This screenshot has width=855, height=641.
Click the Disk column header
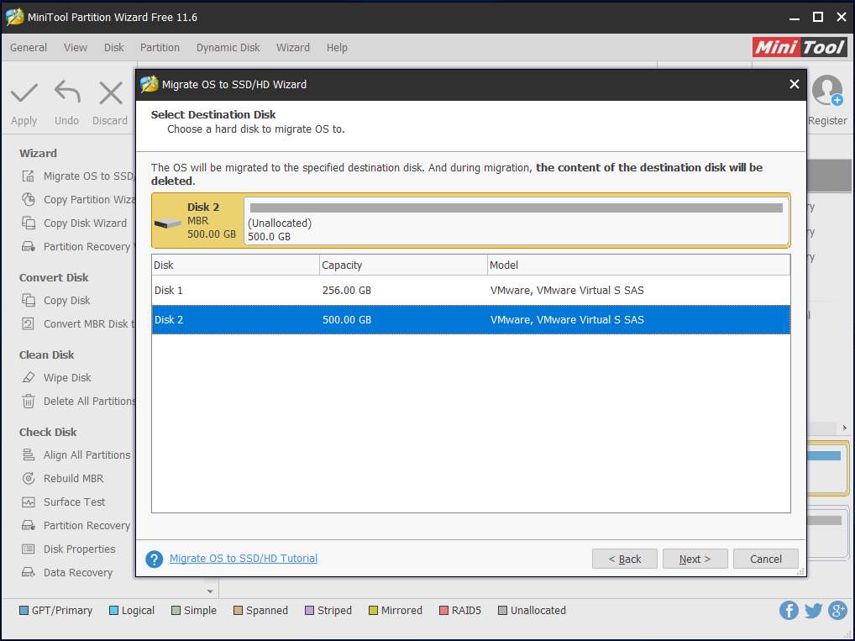(235, 265)
